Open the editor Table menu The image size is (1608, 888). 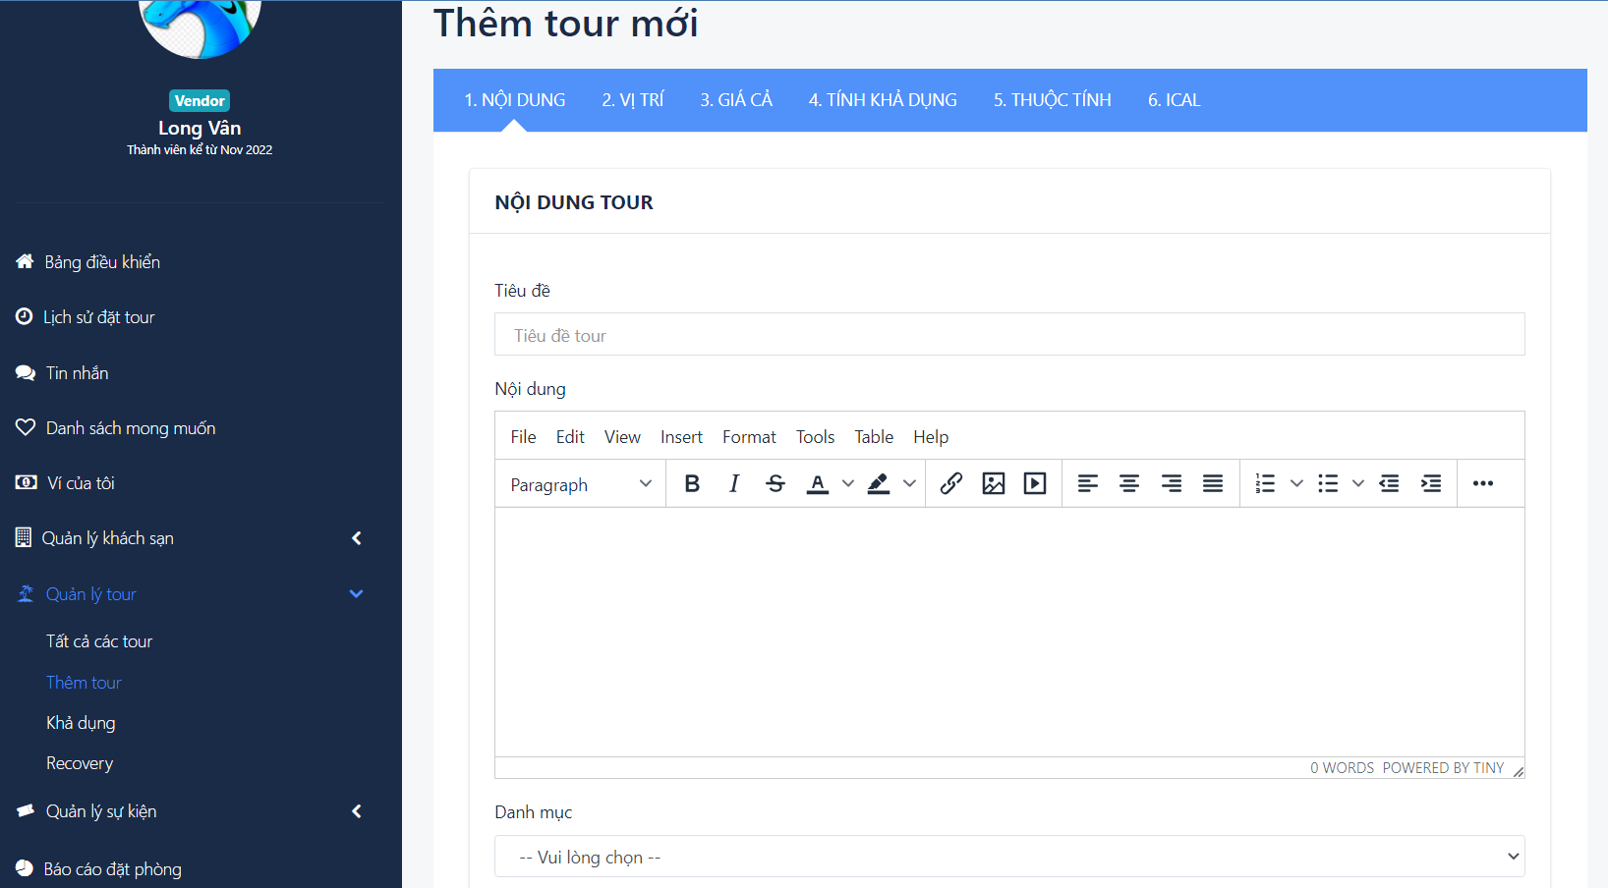tap(874, 437)
